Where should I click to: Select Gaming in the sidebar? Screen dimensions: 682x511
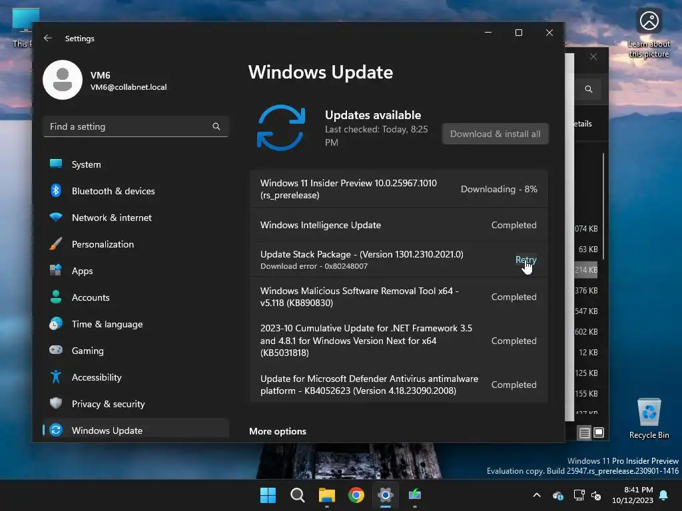(136, 350)
